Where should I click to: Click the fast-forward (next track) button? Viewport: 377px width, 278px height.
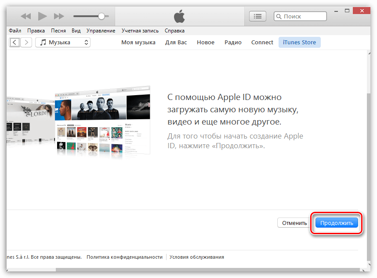(59, 16)
